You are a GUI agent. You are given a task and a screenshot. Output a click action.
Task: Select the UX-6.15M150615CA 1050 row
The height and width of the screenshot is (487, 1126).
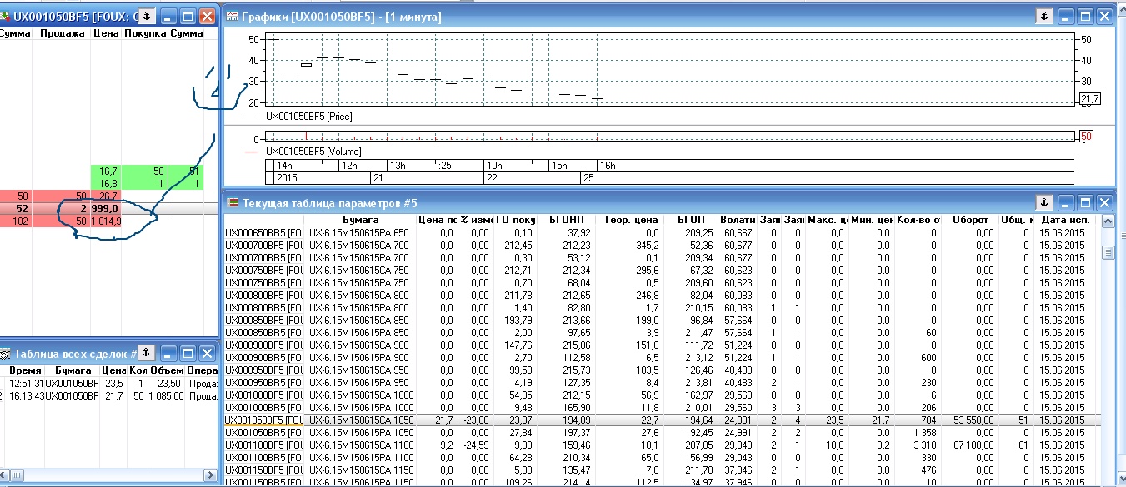(661, 420)
